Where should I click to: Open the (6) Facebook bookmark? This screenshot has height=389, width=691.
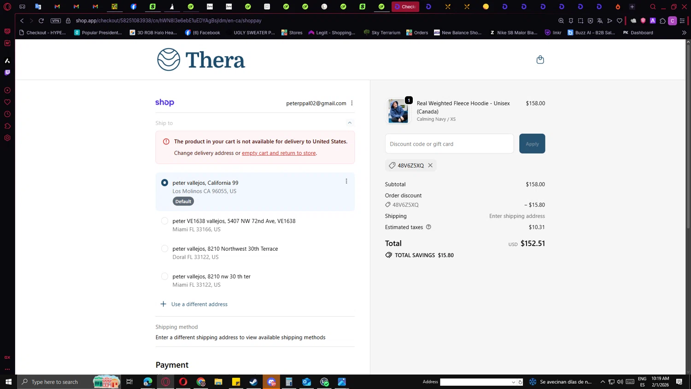coord(202,33)
